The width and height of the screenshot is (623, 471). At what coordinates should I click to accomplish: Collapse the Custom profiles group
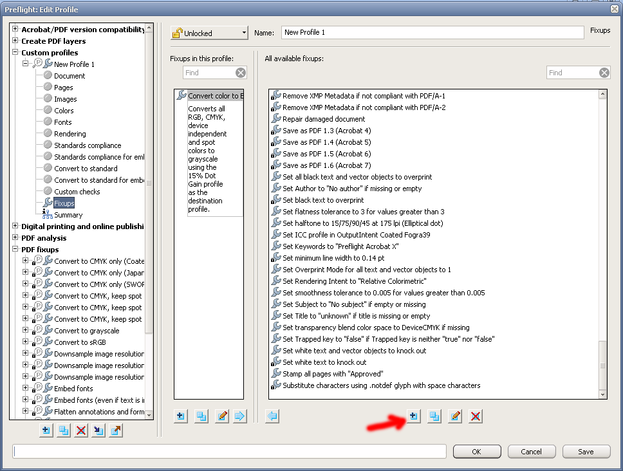[x=15, y=52]
